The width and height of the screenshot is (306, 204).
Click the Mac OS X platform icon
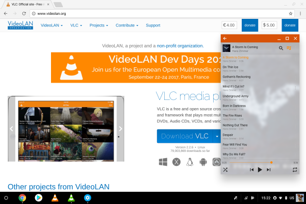[x=177, y=162]
